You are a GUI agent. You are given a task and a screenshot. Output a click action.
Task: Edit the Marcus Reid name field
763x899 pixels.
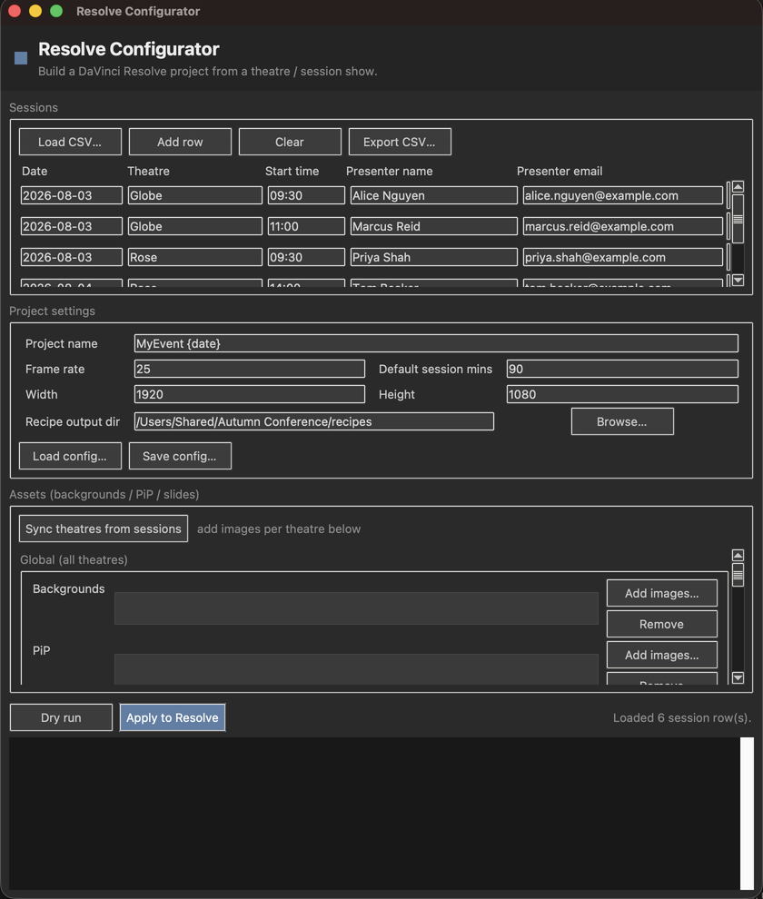(433, 226)
